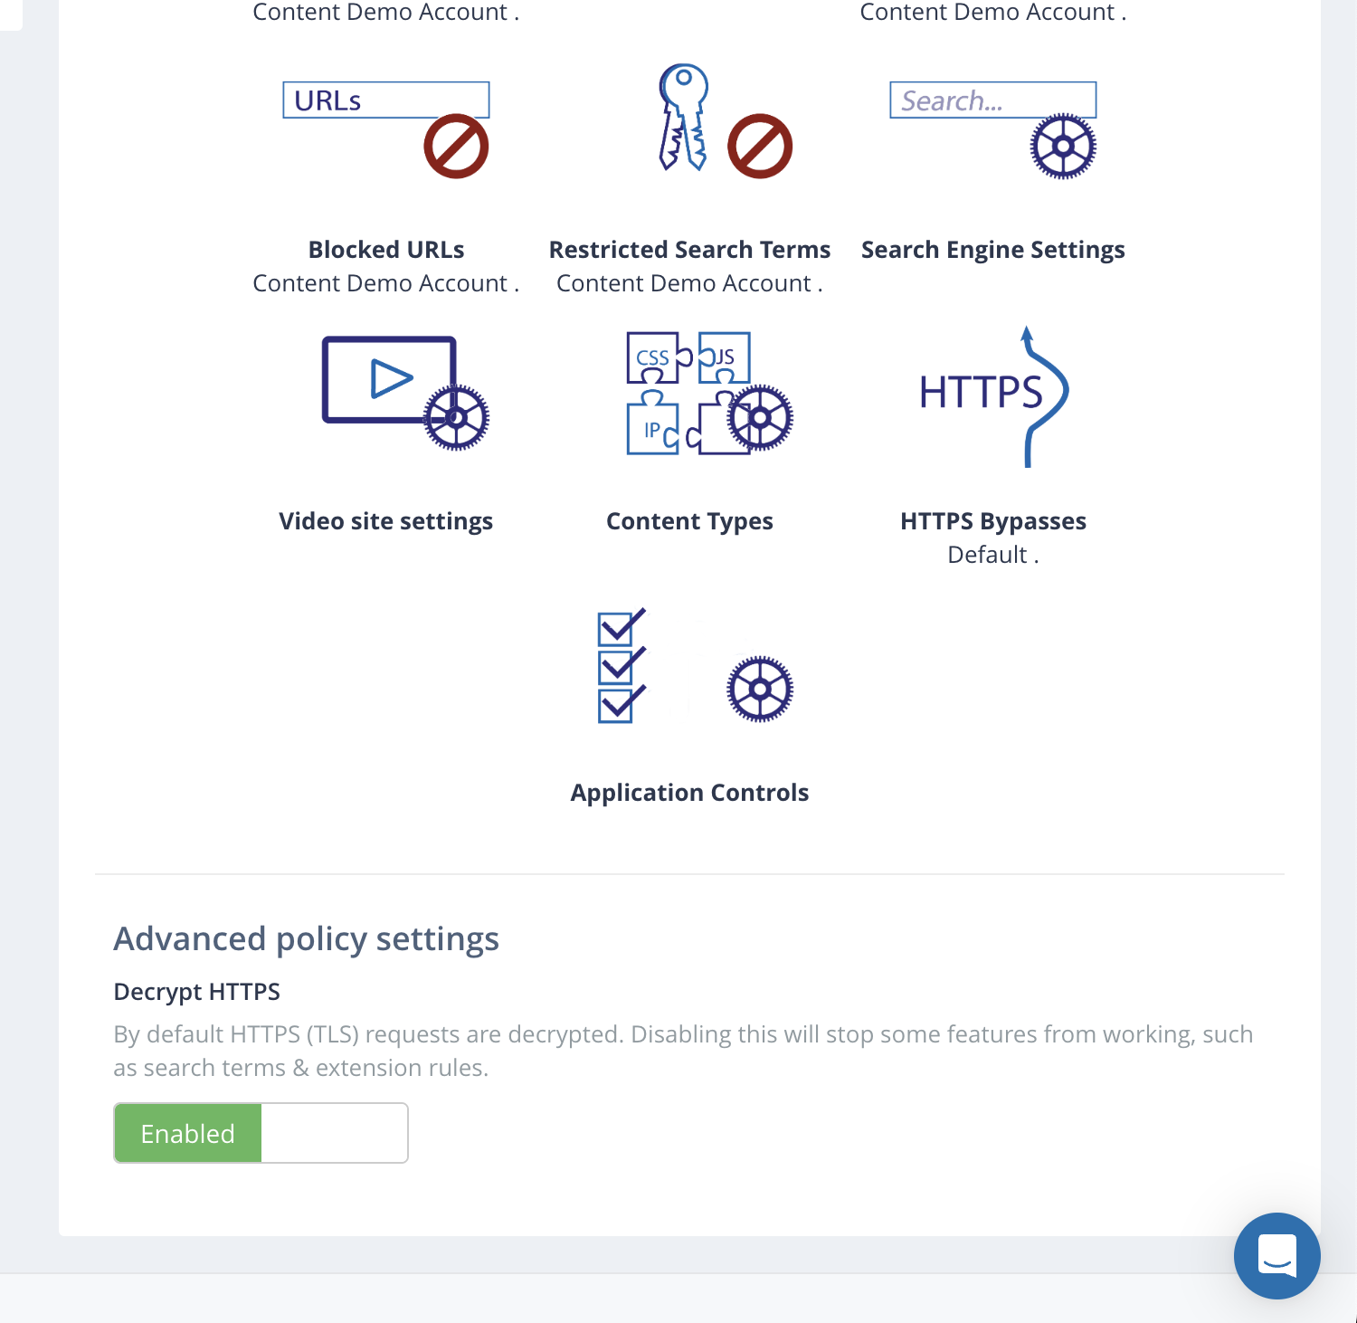Click the green Enabled button
The image size is (1357, 1323).
coord(188,1133)
